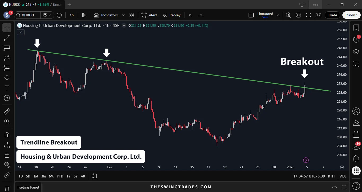Image resolution: width=362 pixels, height=192 pixels.
Task: Toggle hide all drawings eye
Action: pyautogui.click(x=7, y=165)
